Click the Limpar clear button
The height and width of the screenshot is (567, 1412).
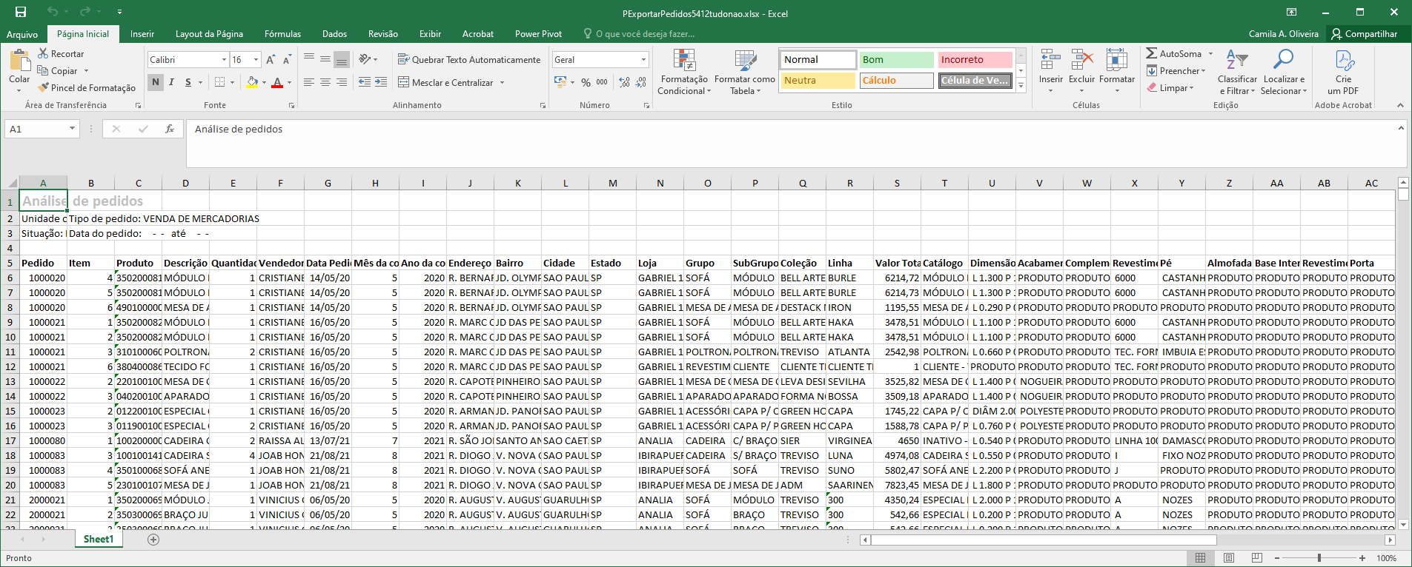[x=1170, y=88]
